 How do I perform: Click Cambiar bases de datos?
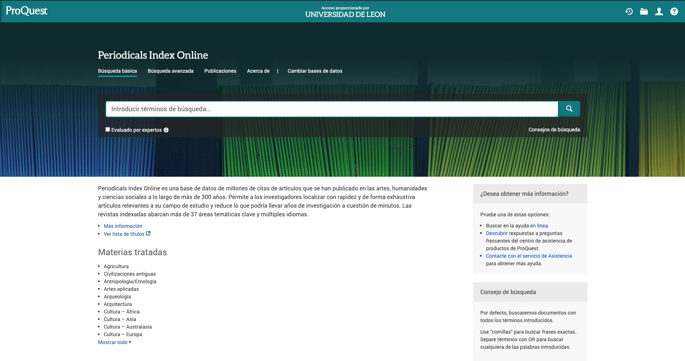pyautogui.click(x=315, y=71)
